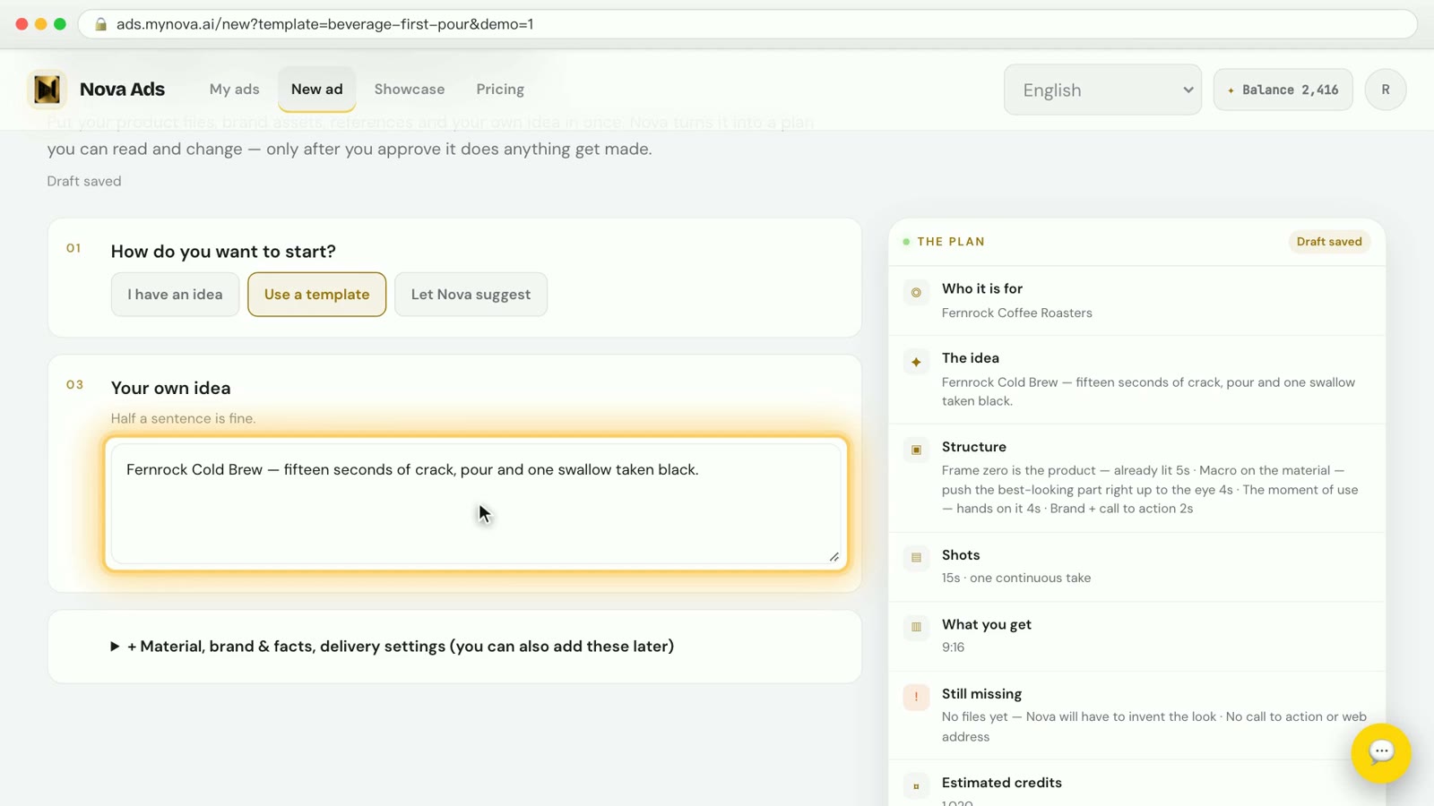Click the 'Draft saved' status under intro
Screen dimensions: 1434x806
84,181
